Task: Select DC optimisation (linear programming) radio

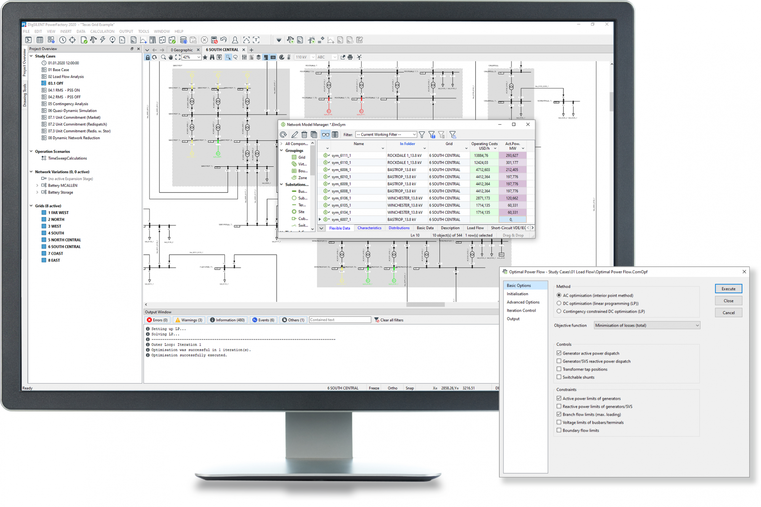Action: click(559, 304)
